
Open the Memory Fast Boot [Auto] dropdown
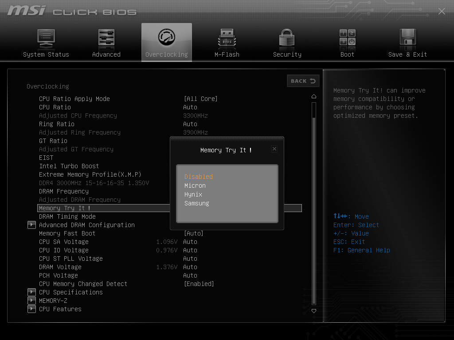[193, 233]
